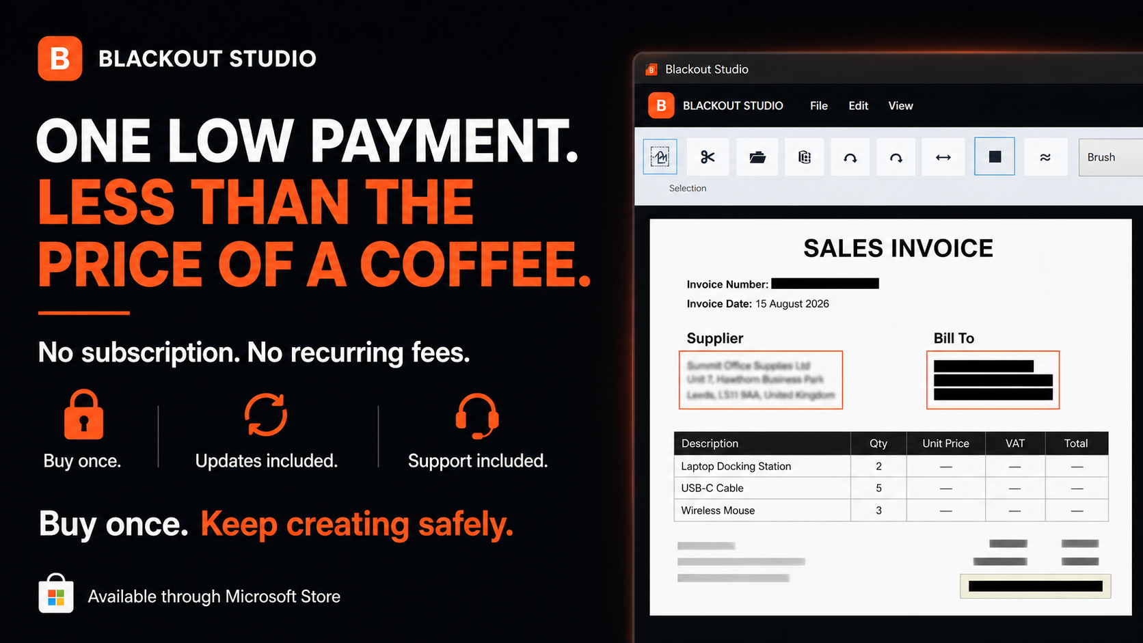Viewport: 1143px width, 643px height.
Task: Click the 'Wireless Mouse' row
Action: 891,510
